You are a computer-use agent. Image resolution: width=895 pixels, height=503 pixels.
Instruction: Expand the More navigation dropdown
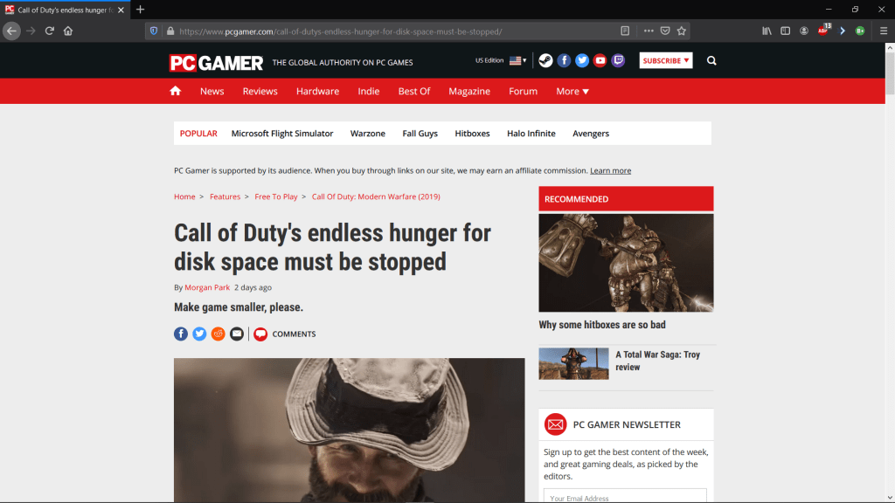(572, 91)
